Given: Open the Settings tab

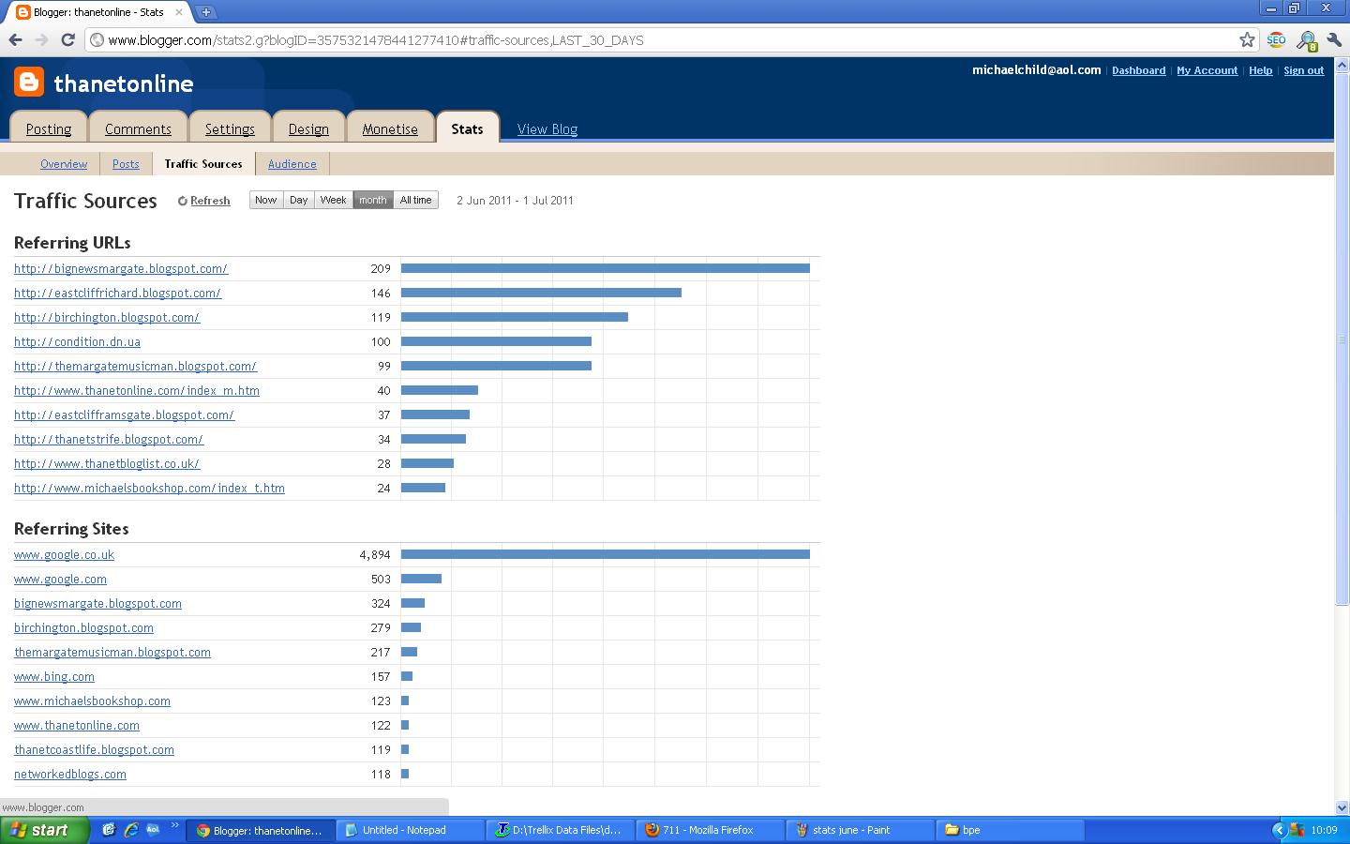Looking at the screenshot, I should [230, 129].
